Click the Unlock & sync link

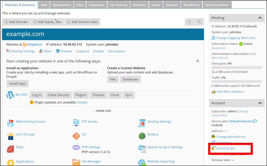[x=226, y=148]
